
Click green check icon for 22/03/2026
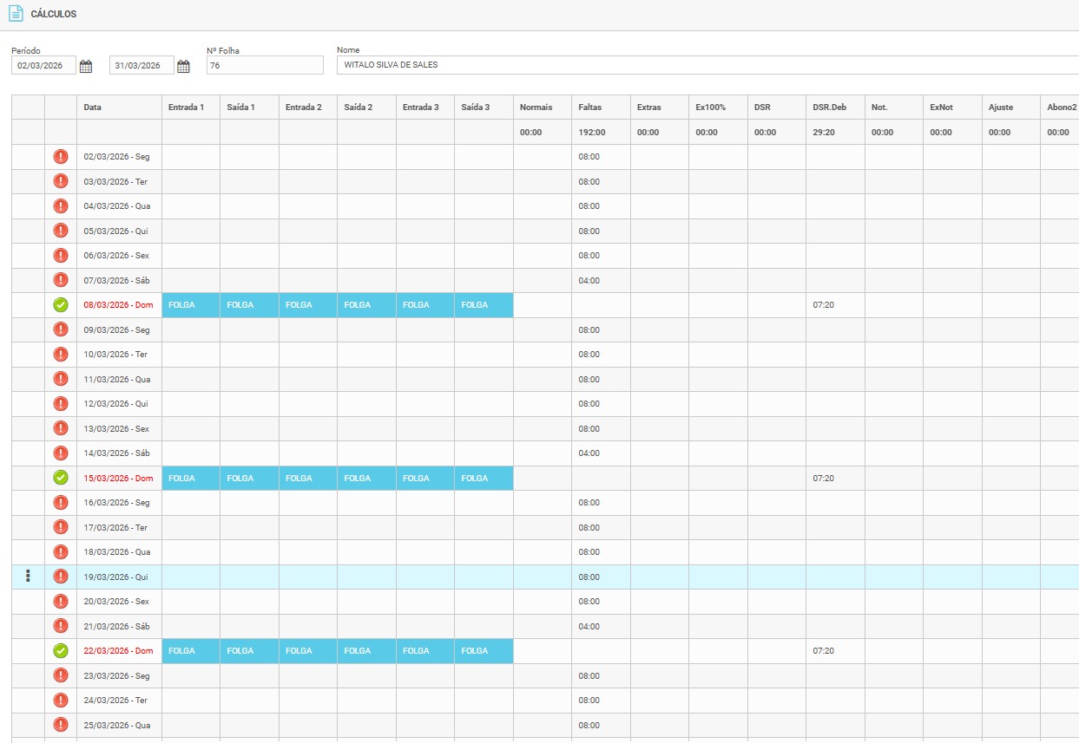(x=61, y=650)
